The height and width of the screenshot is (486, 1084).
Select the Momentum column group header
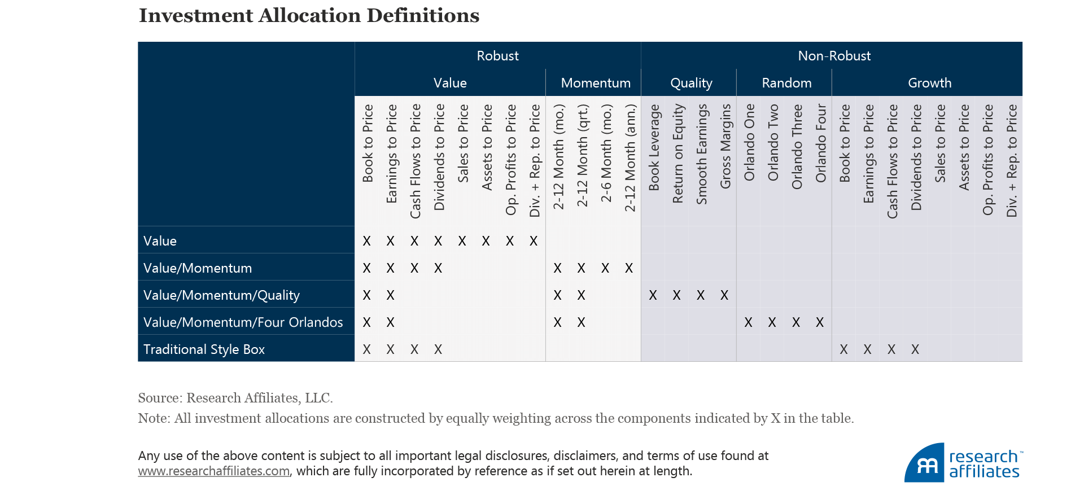(x=595, y=83)
